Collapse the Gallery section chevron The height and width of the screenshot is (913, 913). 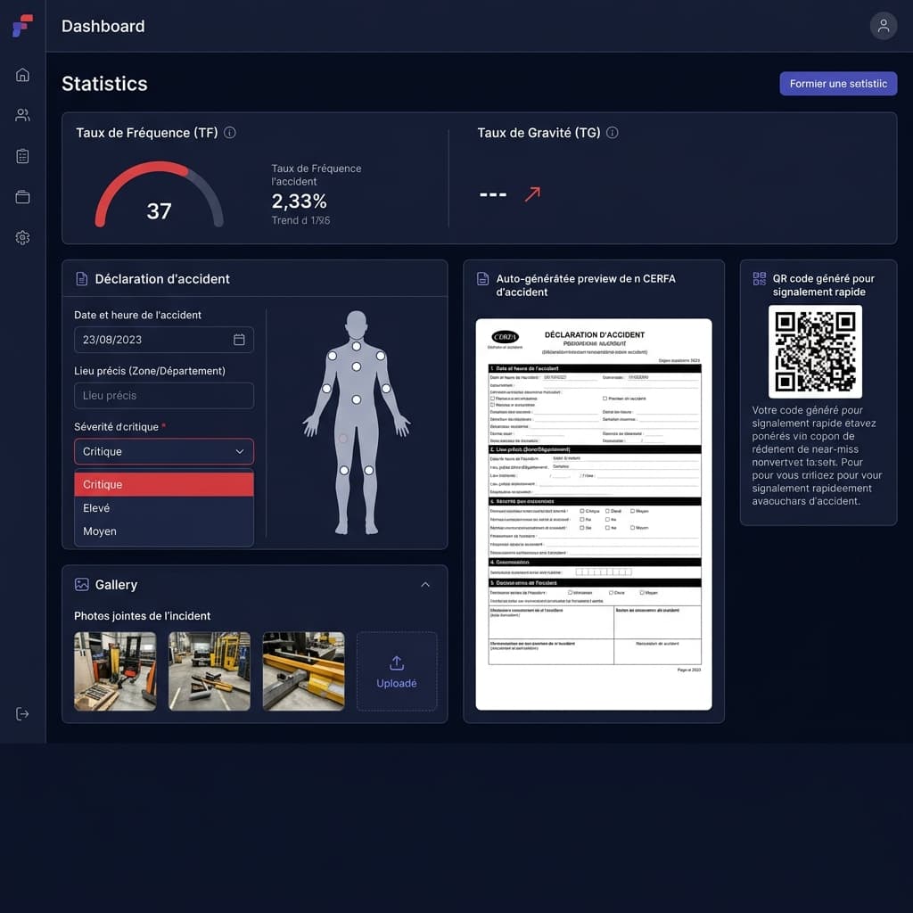click(x=425, y=585)
